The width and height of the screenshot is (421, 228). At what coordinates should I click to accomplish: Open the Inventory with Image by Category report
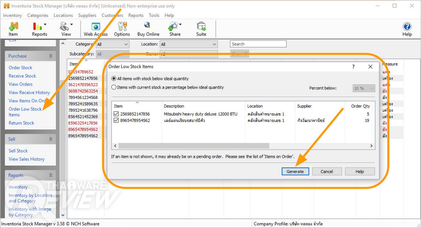(30, 212)
